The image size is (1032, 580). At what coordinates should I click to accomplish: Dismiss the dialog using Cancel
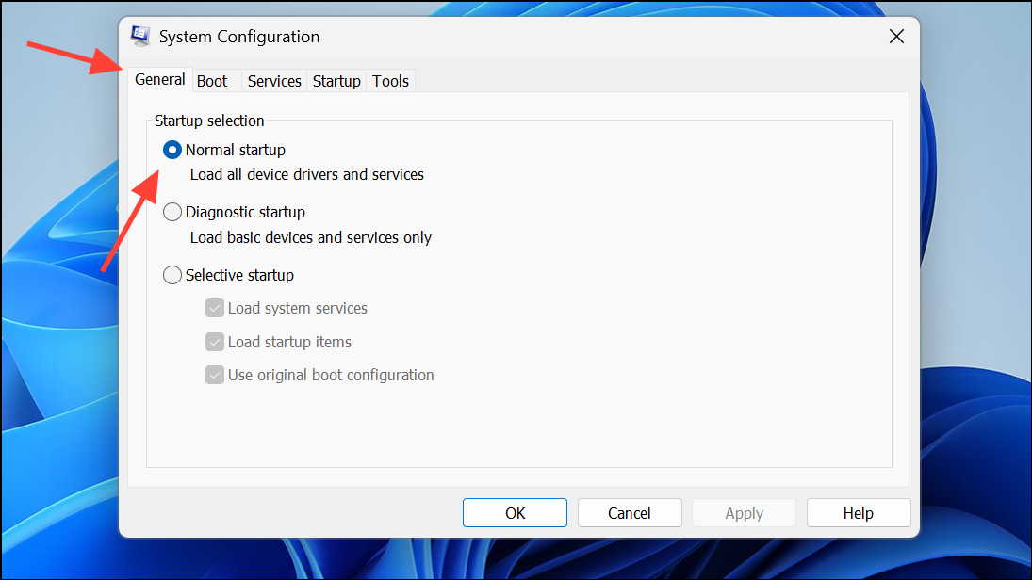coord(630,512)
